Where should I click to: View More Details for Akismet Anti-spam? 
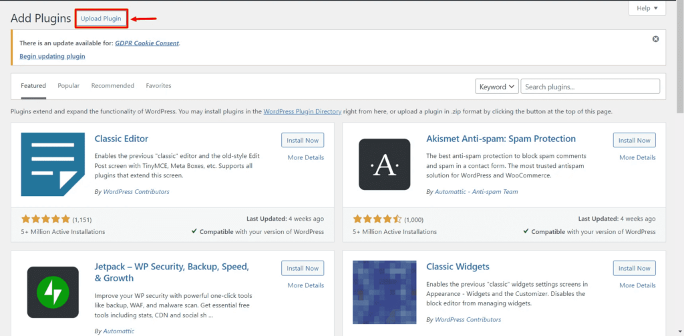637,157
